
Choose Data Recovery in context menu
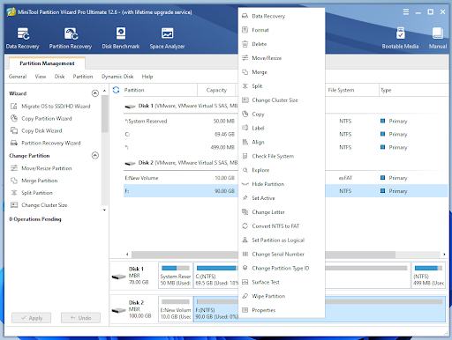pyautogui.click(x=282, y=16)
